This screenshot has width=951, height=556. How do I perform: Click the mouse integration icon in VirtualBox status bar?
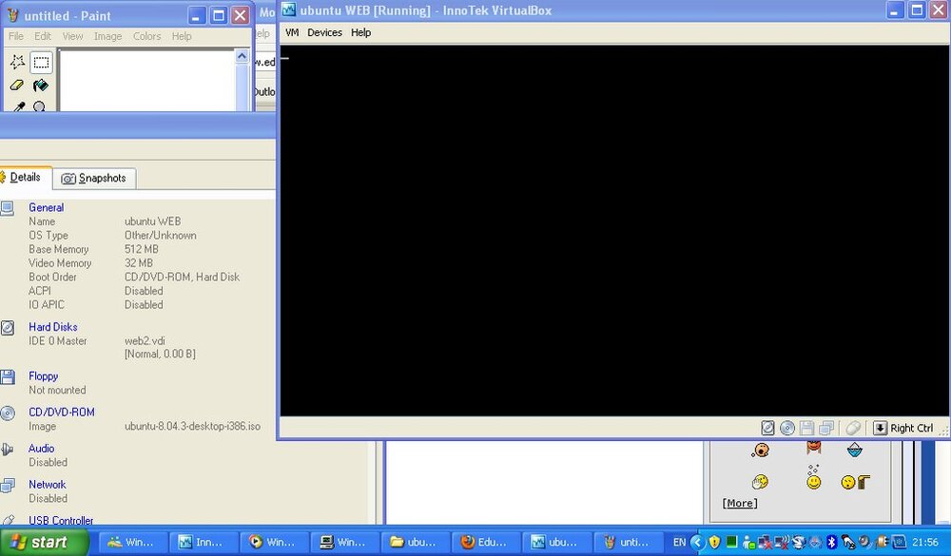853,428
